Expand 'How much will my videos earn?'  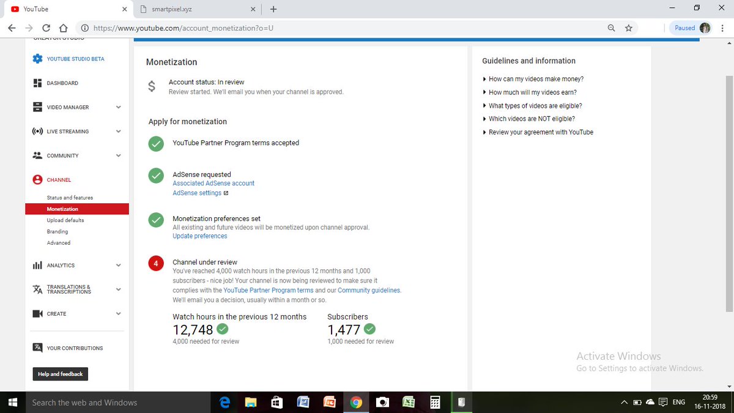[x=530, y=92]
